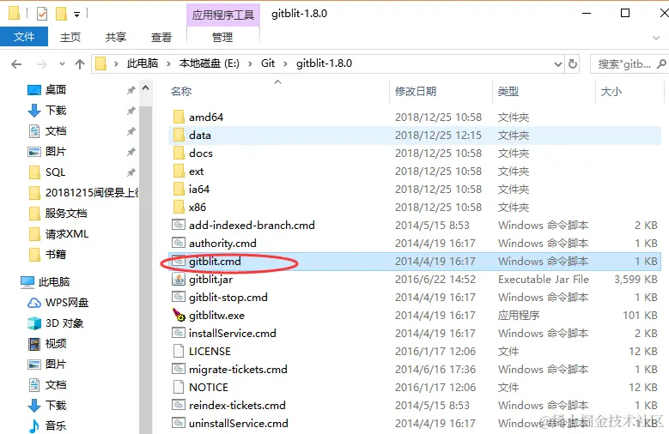The image size is (669, 434).
Task: Select 桌面 in the navigation pane
Action: [x=56, y=89]
